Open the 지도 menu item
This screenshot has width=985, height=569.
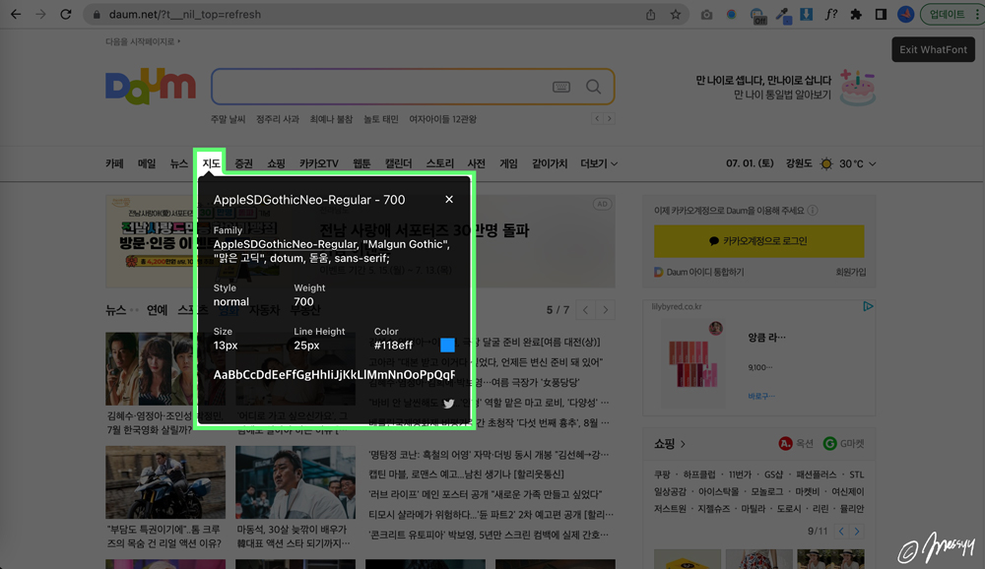211,163
